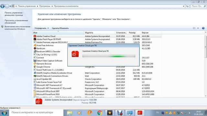Click the Bandicam red circle icon
The image size is (207, 116).
click(35, 48)
